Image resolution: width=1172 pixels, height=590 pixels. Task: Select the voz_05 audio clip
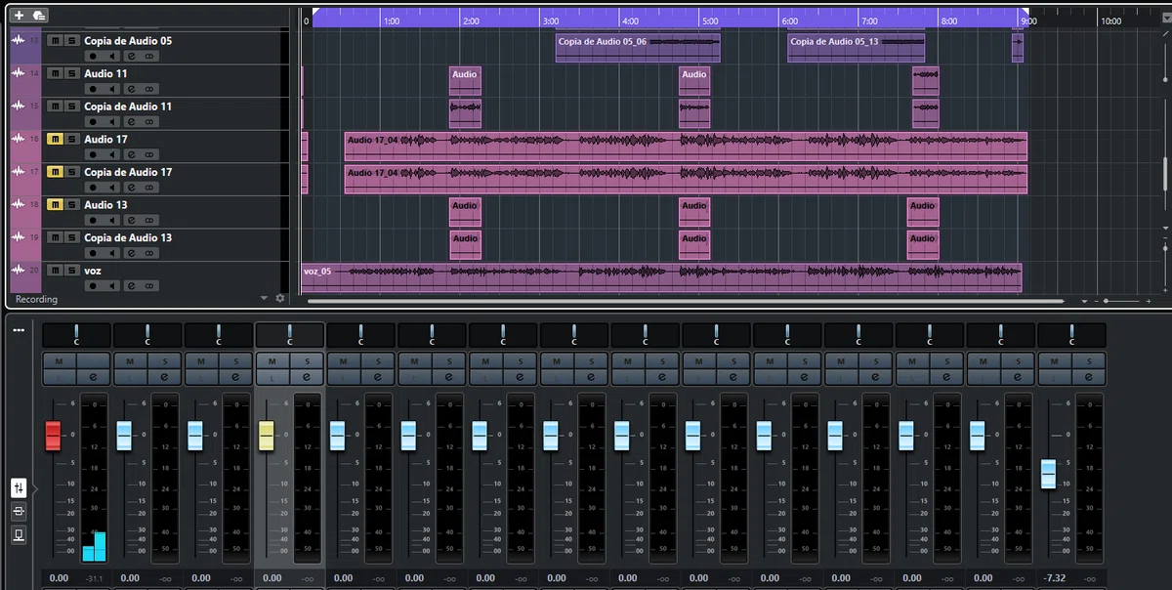662,277
